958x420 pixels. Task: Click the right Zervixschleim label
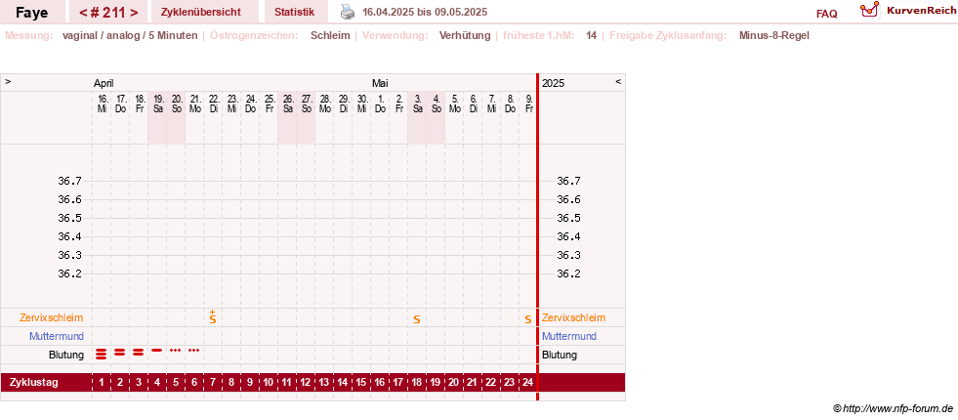[573, 317]
